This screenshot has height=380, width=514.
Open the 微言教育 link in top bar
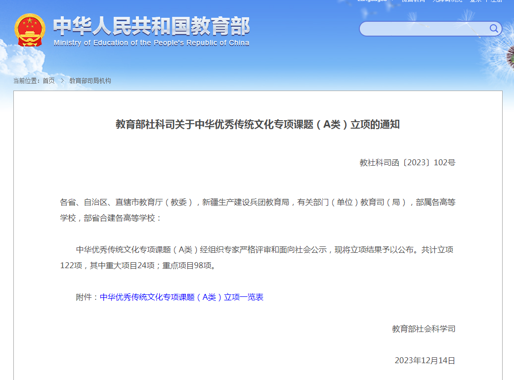tap(413, 1)
